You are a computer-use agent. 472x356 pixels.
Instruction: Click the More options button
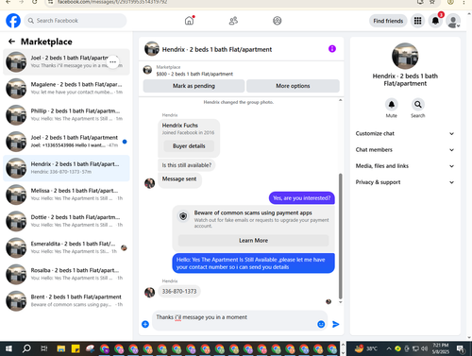[293, 86]
